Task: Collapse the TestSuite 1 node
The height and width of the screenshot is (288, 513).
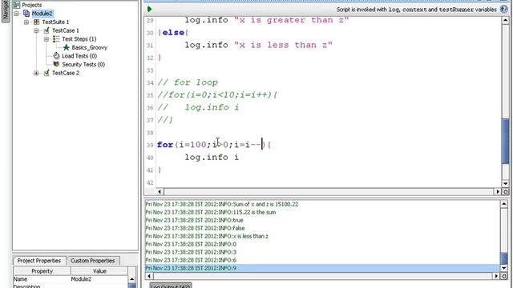Action: point(26,22)
